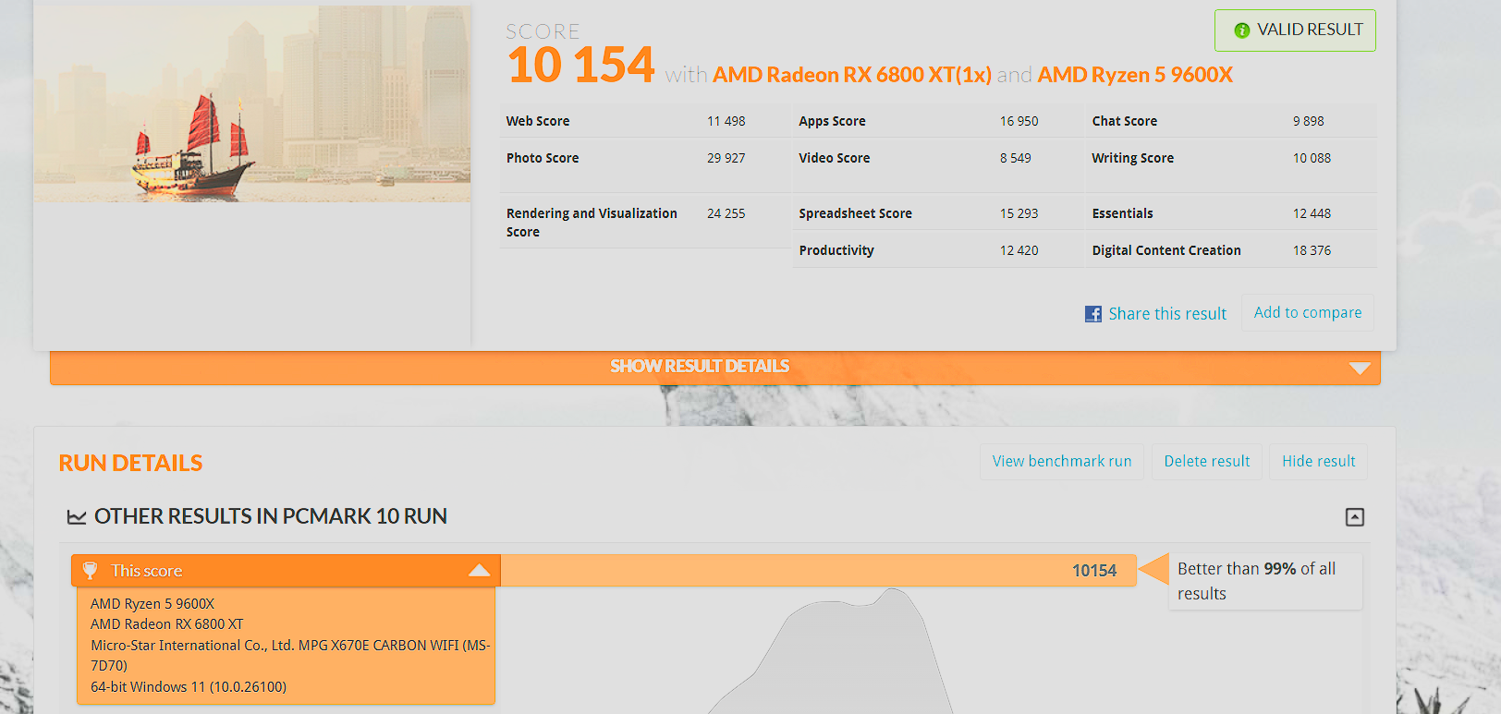Image resolution: width=1501 pixels, height=714 pixels.
Task: Click the chart icon beside Other Results heading
Action: pyautogui.click(x=77, y=517)
